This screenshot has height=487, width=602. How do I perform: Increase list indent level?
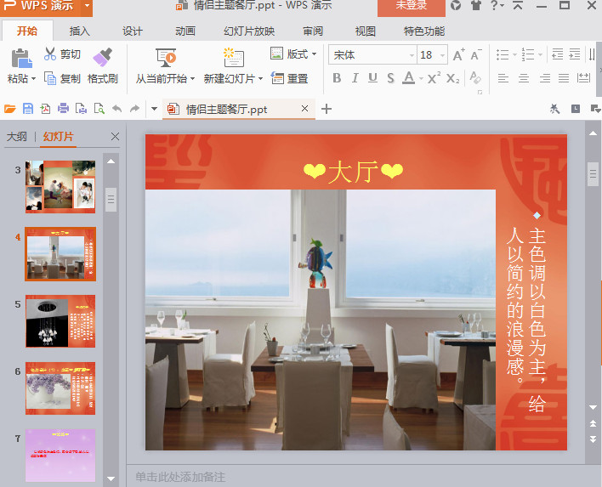(x=574, y=54)
